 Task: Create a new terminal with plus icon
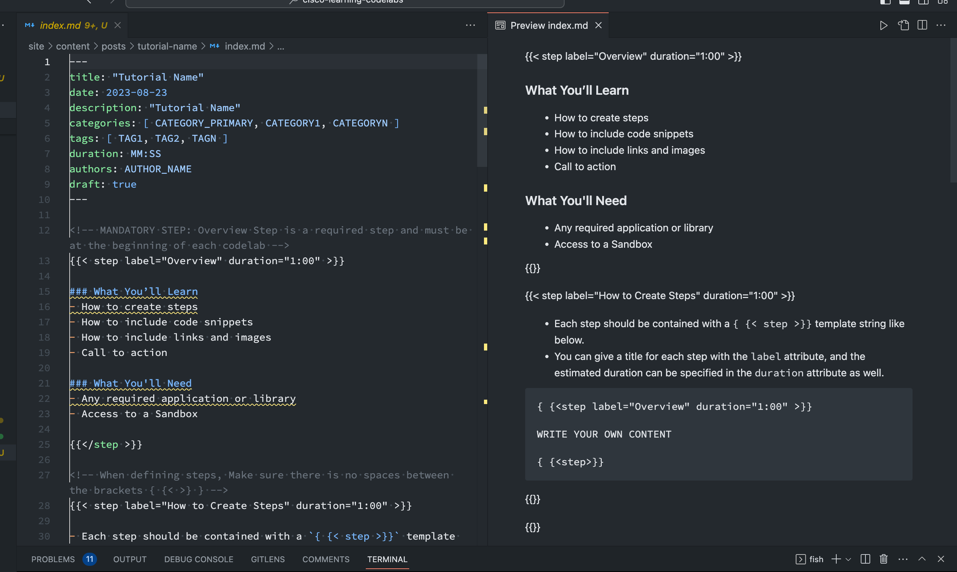click(x=836, y=559)
